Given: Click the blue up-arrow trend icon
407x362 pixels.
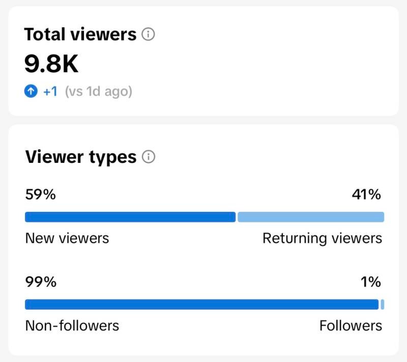Looking at the screenshot, I should (31, 92).
